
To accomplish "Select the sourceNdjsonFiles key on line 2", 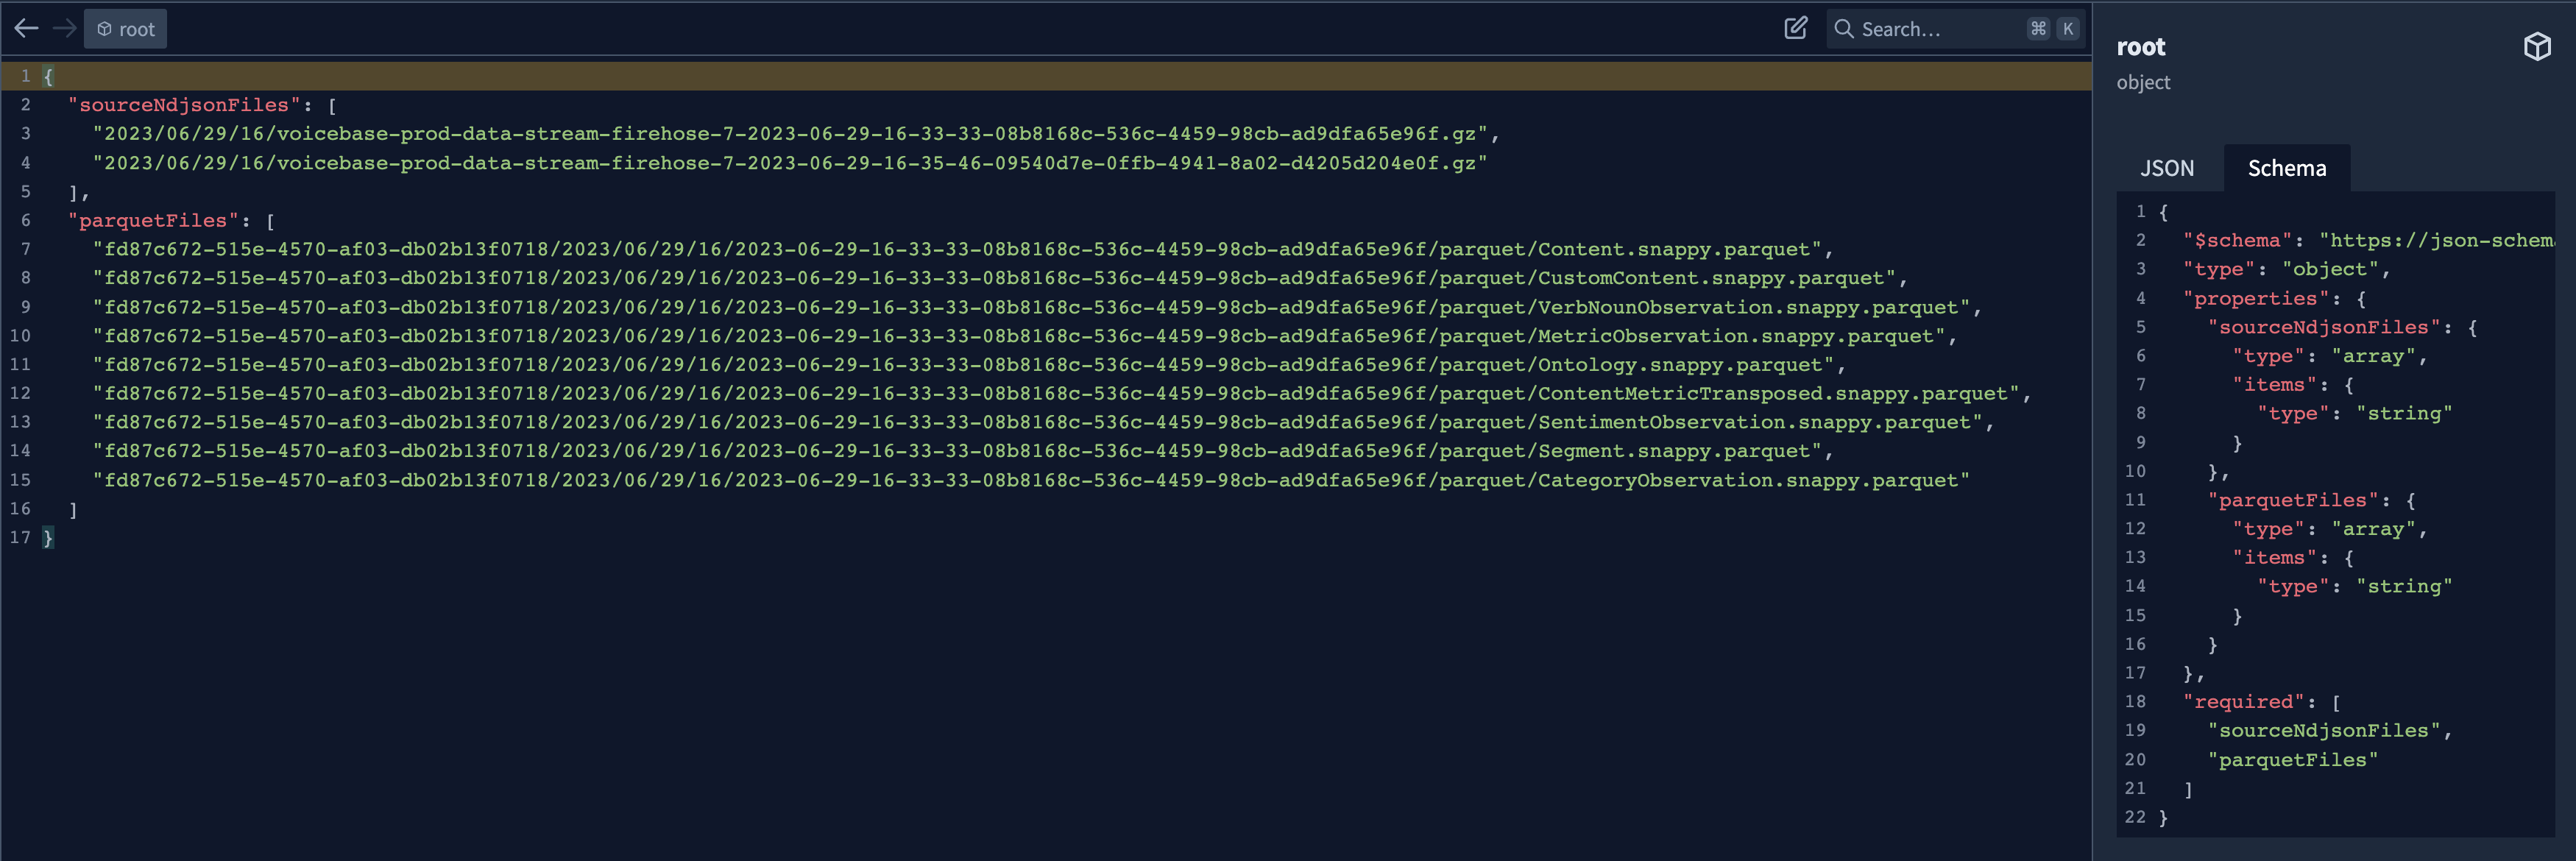I will click(x=184, y=105).
